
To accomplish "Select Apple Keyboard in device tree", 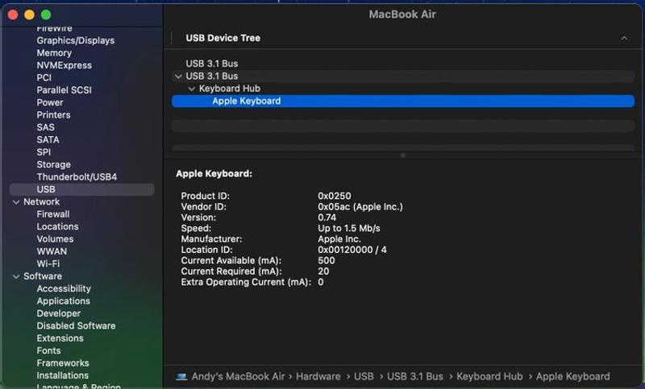I will [246, 101].
